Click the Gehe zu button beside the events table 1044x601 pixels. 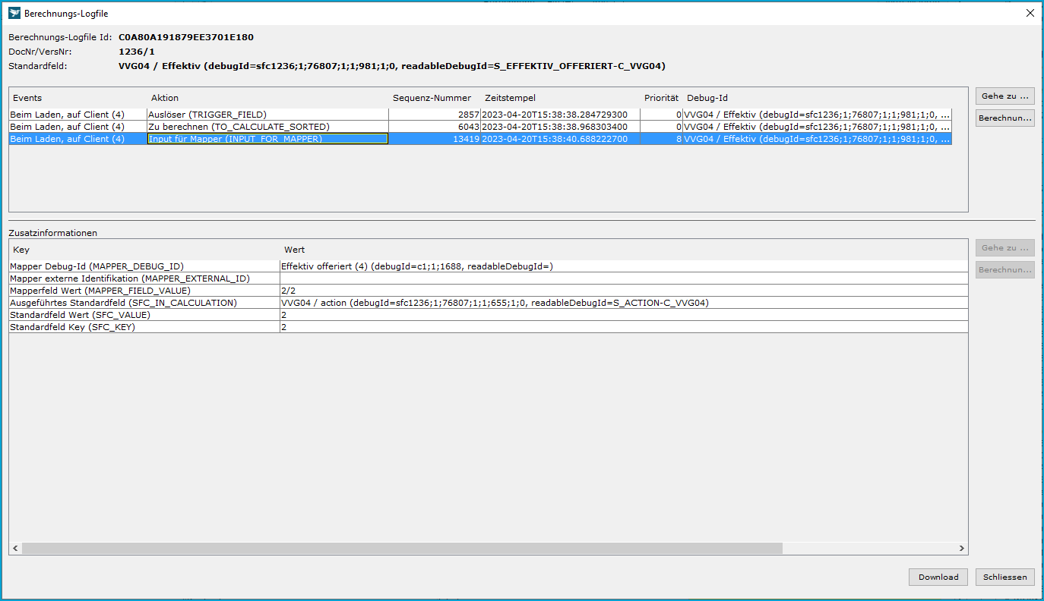[1004, 96]
